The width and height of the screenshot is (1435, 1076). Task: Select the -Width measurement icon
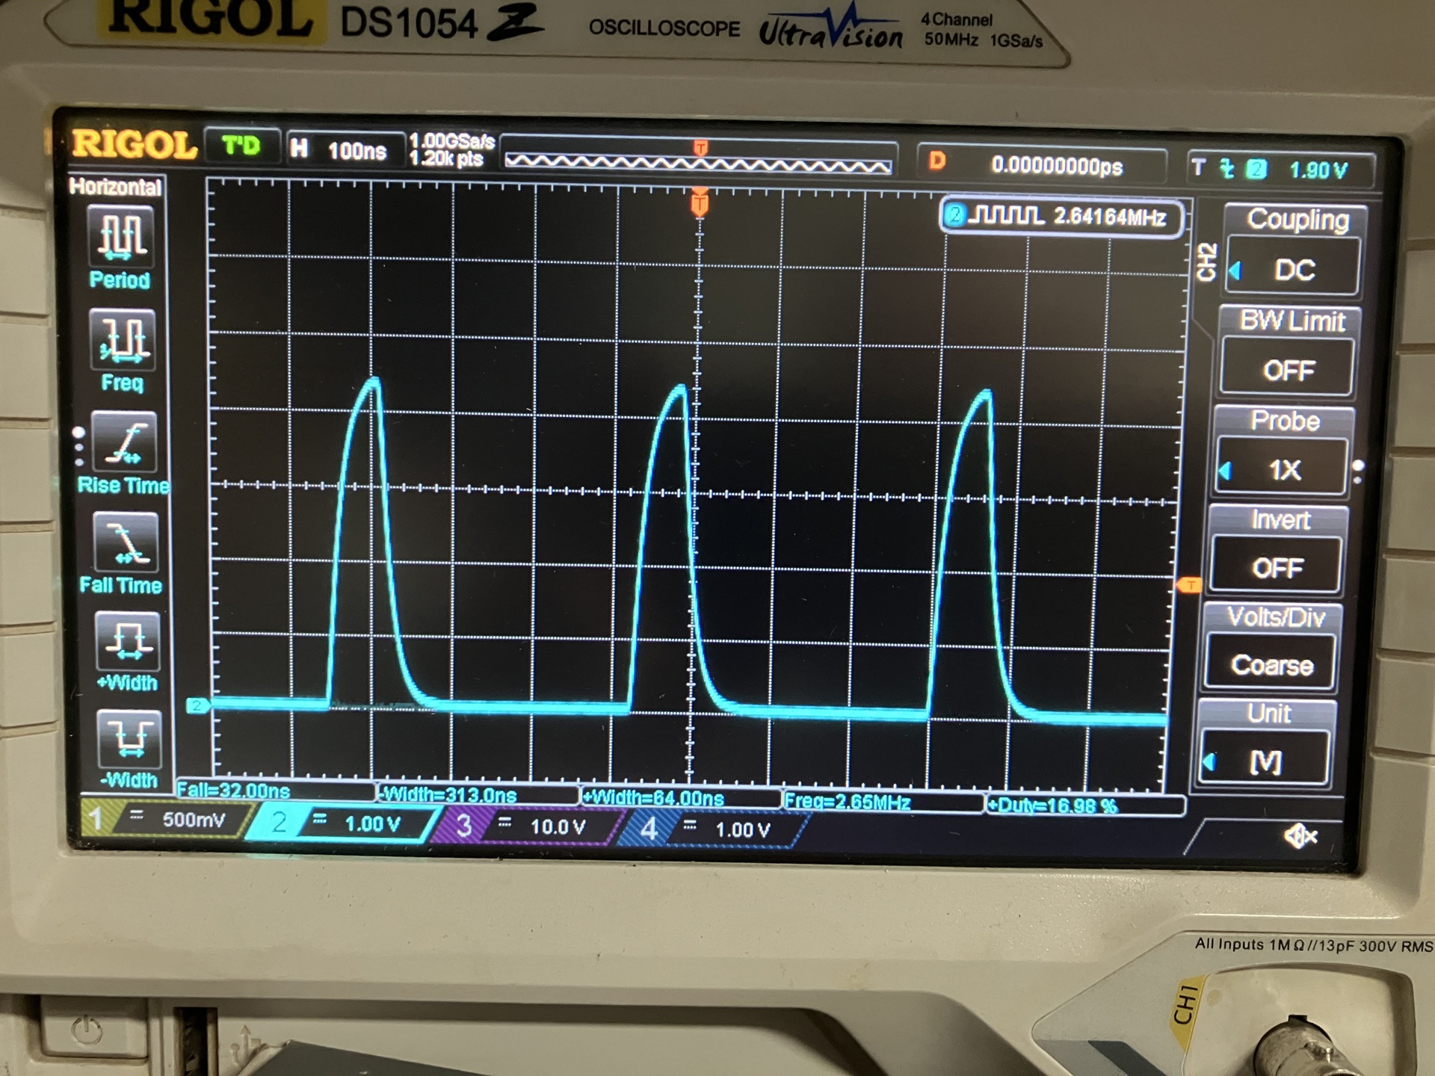(x=130, y=738)
